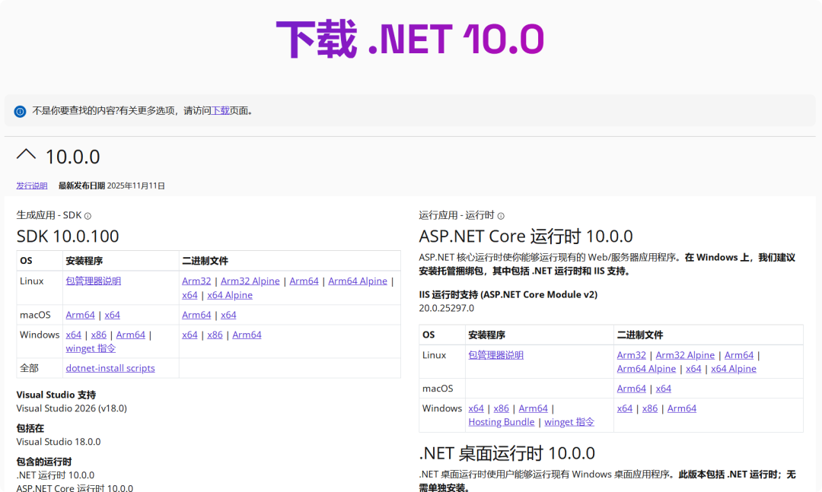Screen dimensions: 822x492
Task: Download SDK macOS x64 binary
Action: point(228,315)
